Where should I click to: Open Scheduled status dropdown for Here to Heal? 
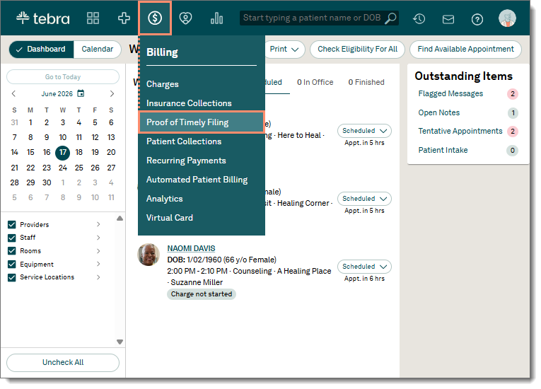tap(364, 131)
